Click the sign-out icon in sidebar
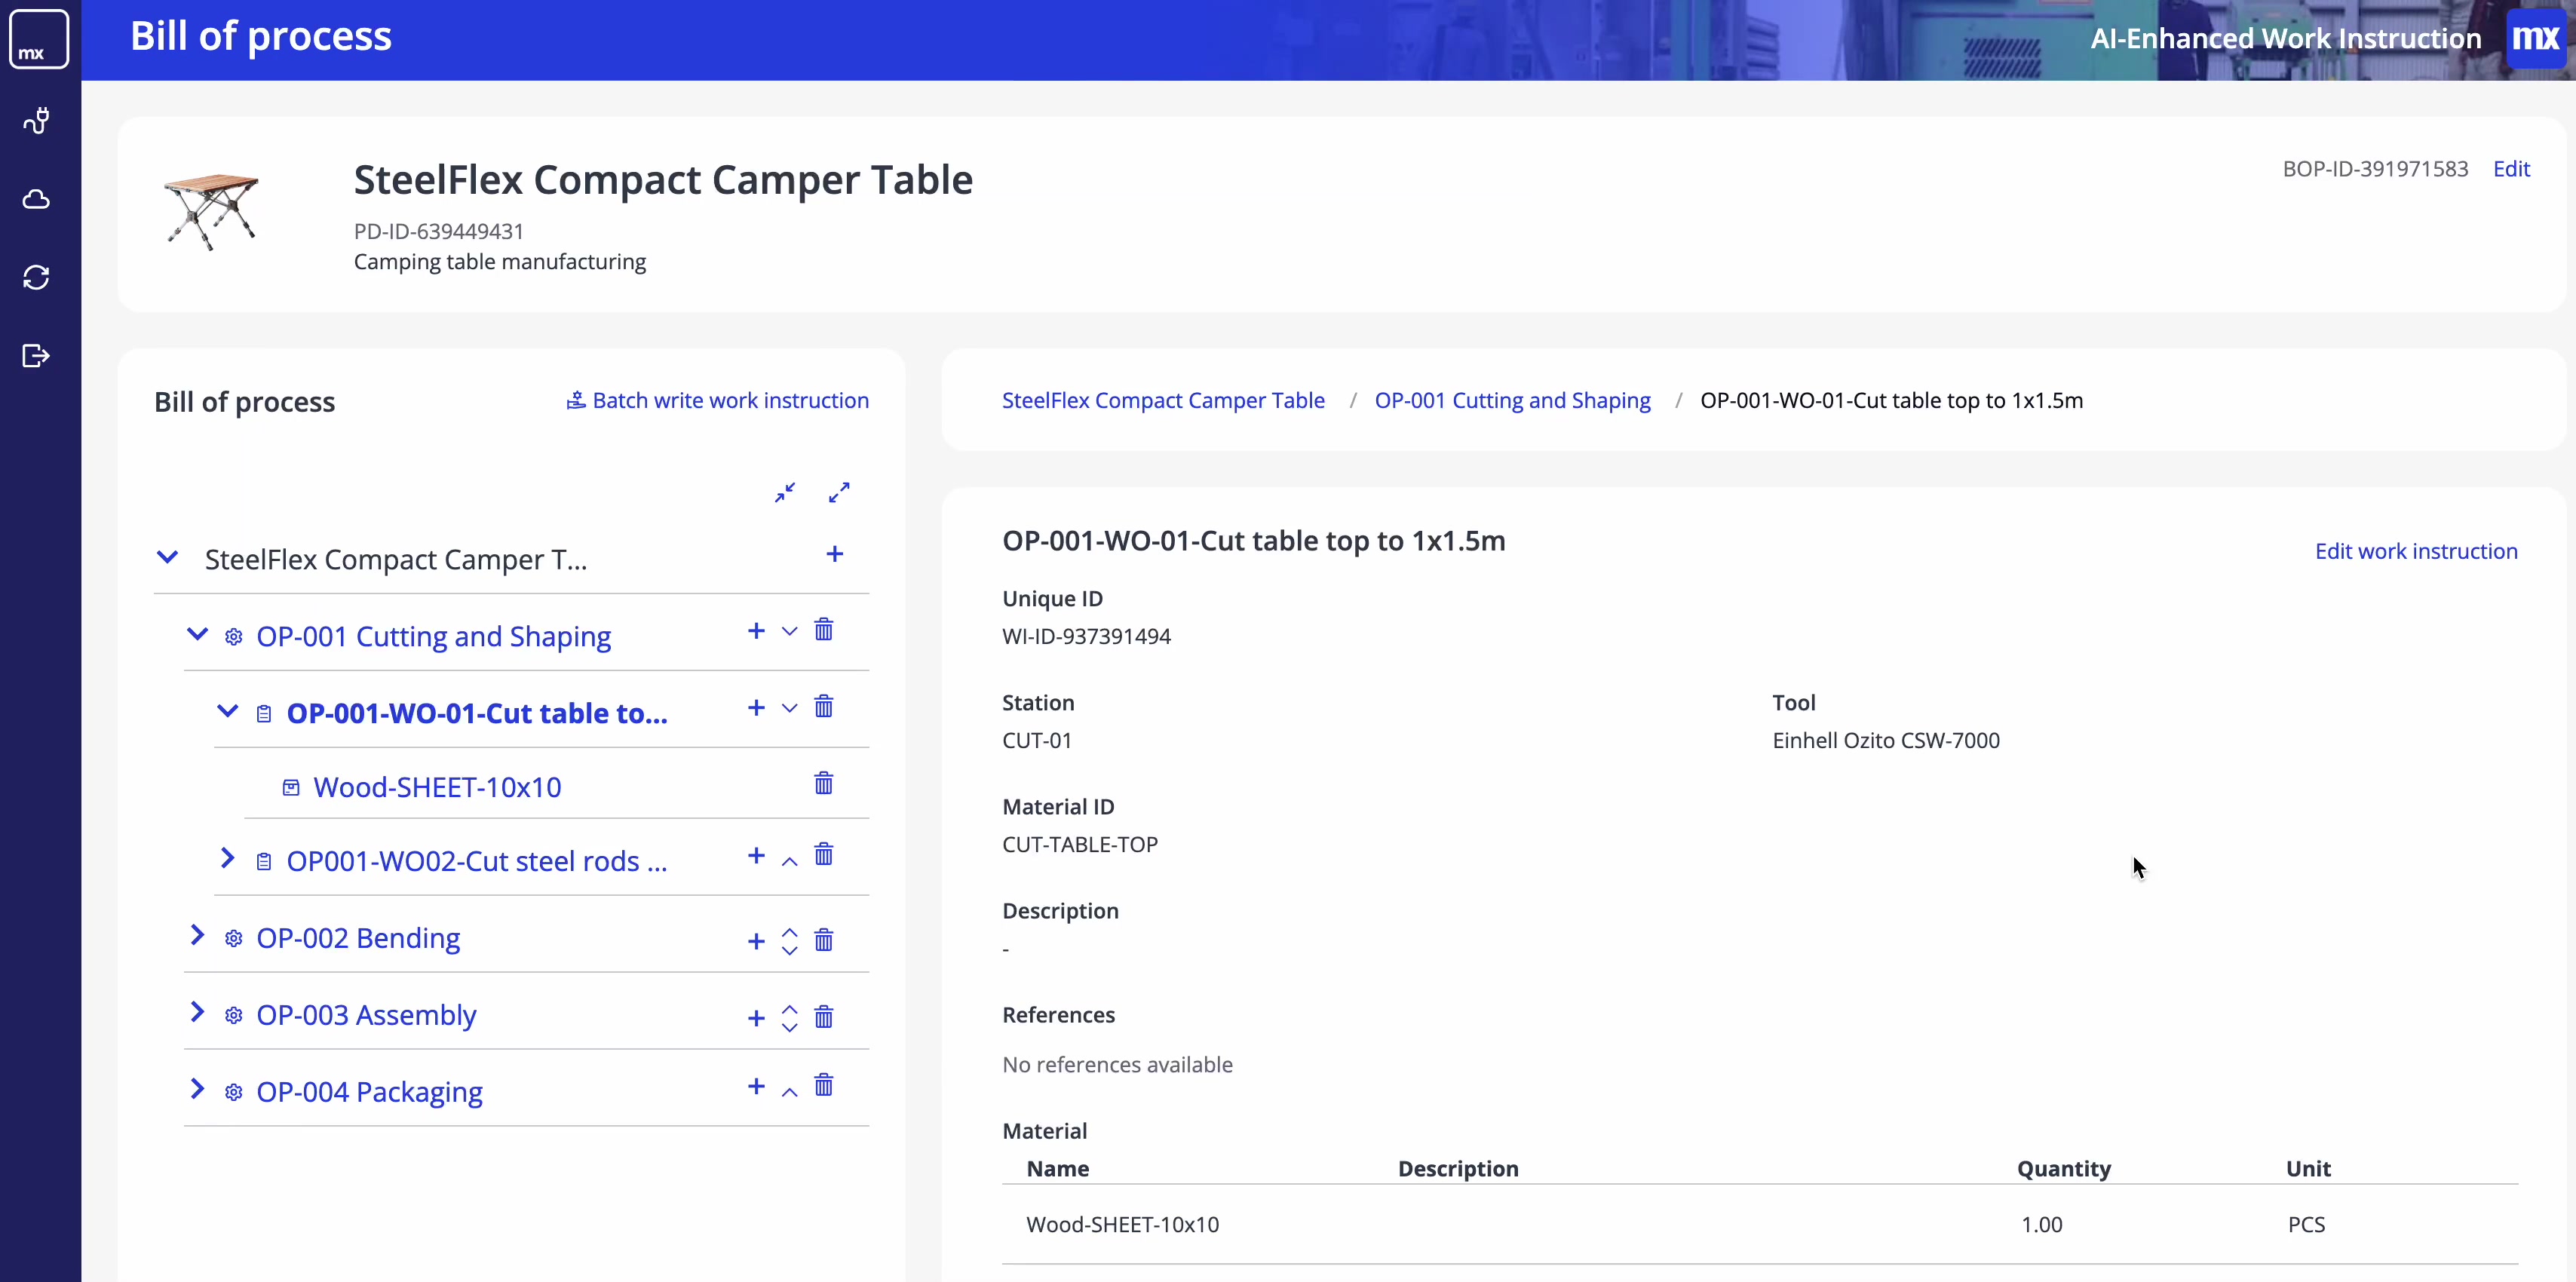The image size is (2576, 1282). point(37,355)
